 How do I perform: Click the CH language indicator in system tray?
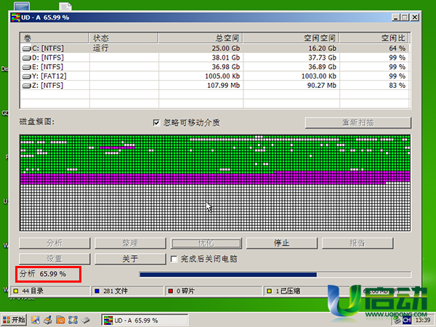pos(407,320)
